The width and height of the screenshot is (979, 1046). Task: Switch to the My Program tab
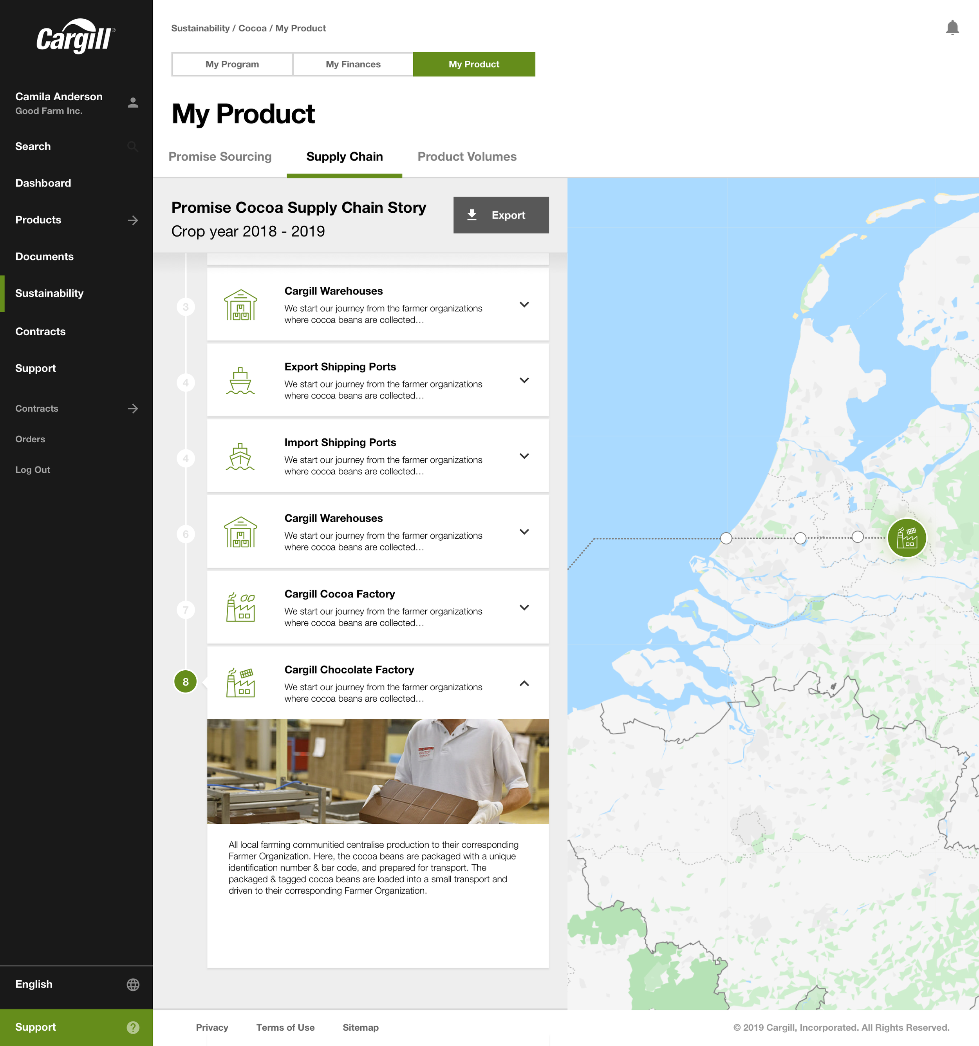(232, 64)
